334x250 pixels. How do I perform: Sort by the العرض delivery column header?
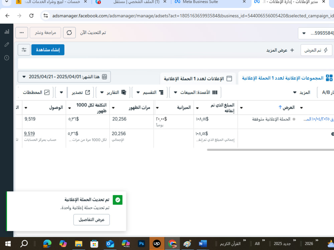(x=287, y=108)
